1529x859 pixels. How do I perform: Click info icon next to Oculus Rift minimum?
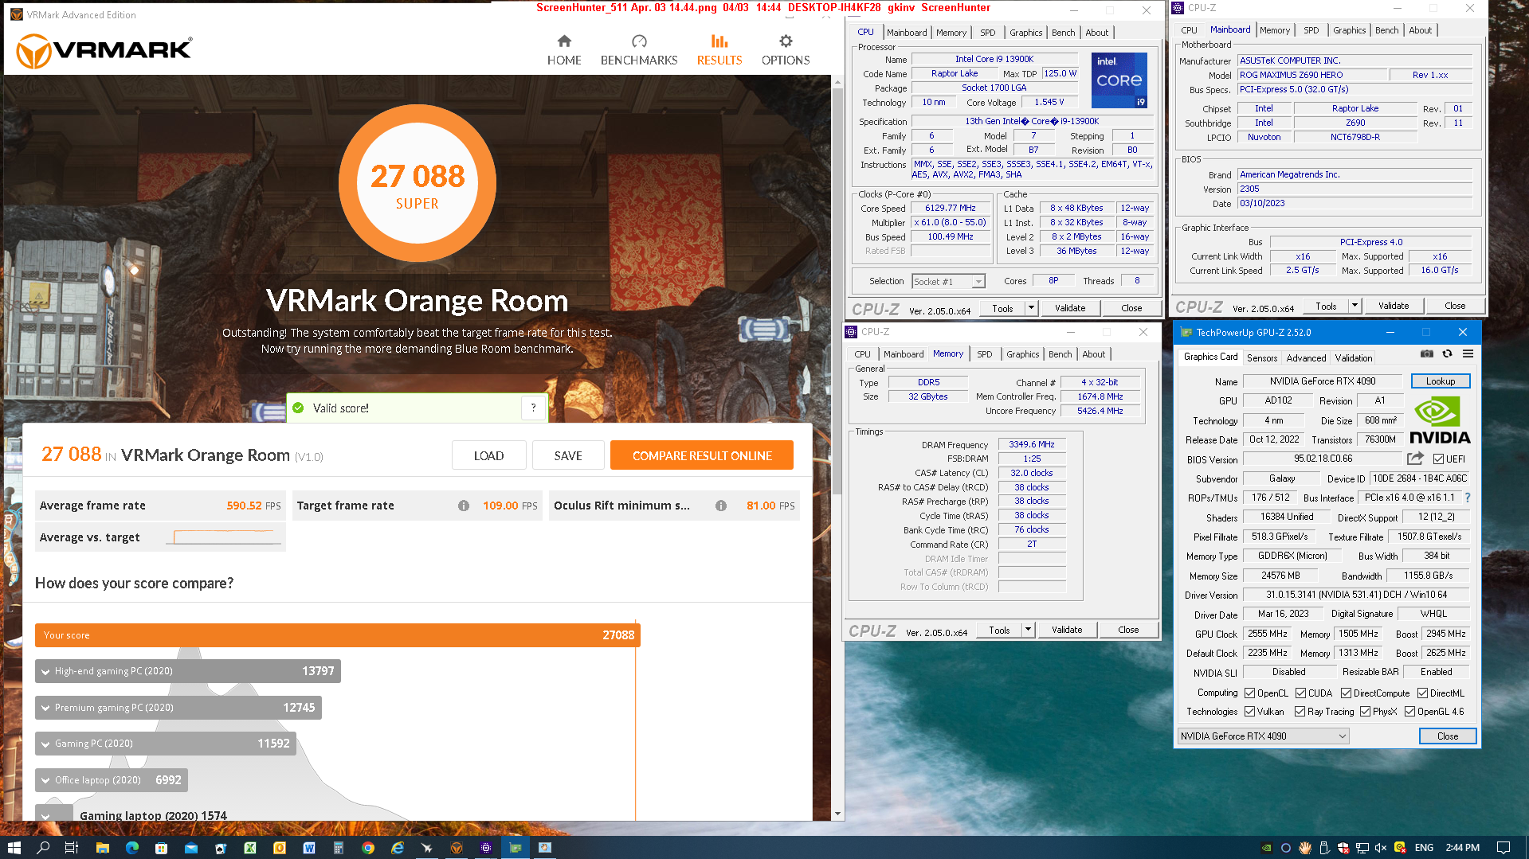click(x=721, y=506)
